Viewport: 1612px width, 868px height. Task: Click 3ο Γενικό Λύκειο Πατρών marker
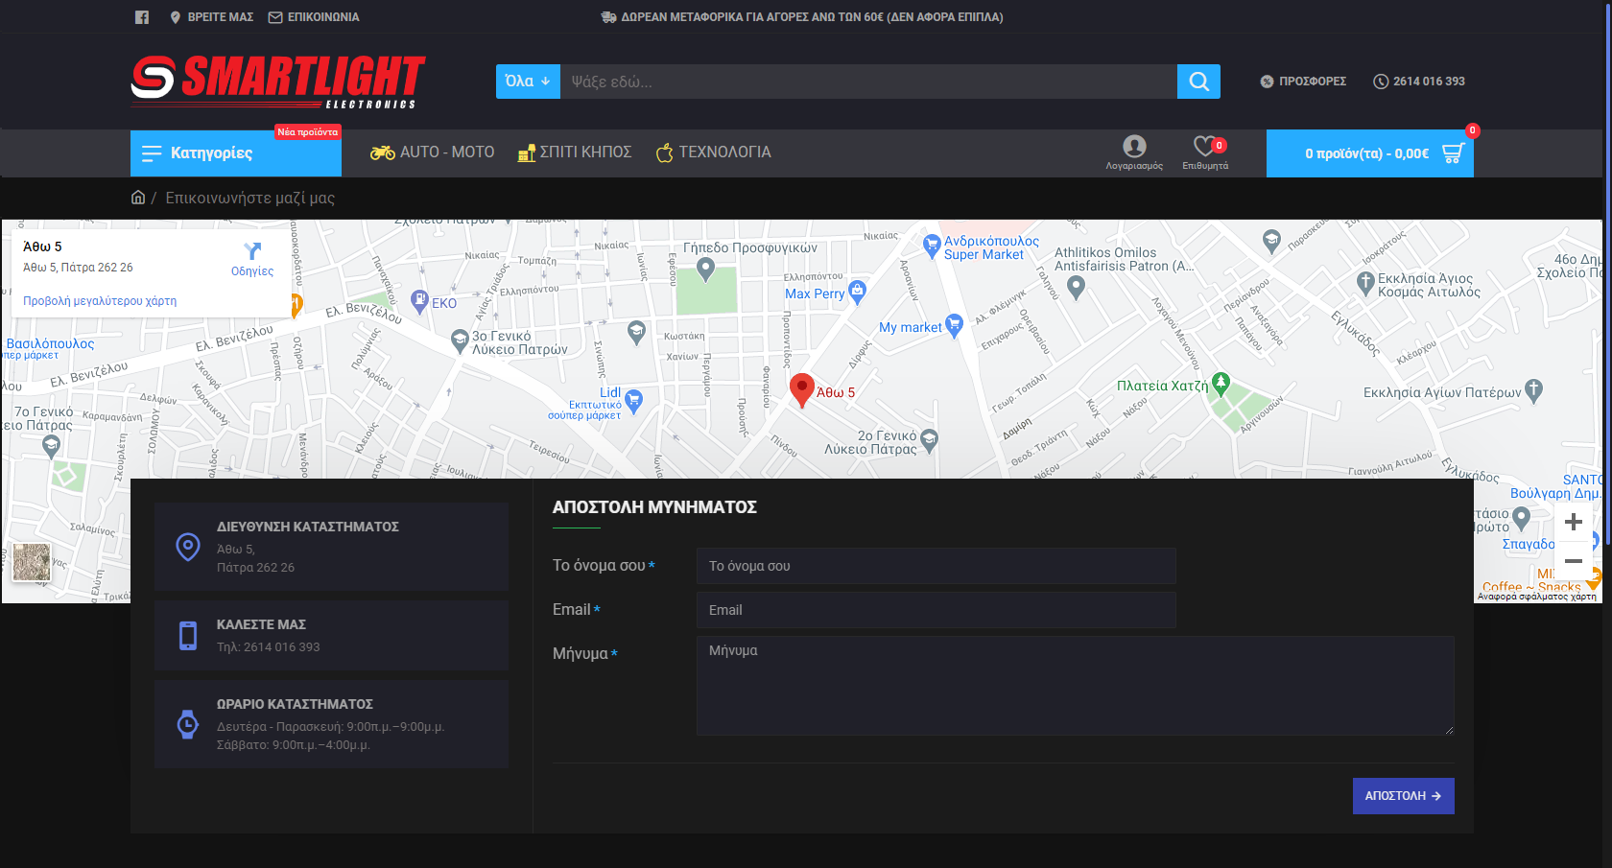coord(460,340)
